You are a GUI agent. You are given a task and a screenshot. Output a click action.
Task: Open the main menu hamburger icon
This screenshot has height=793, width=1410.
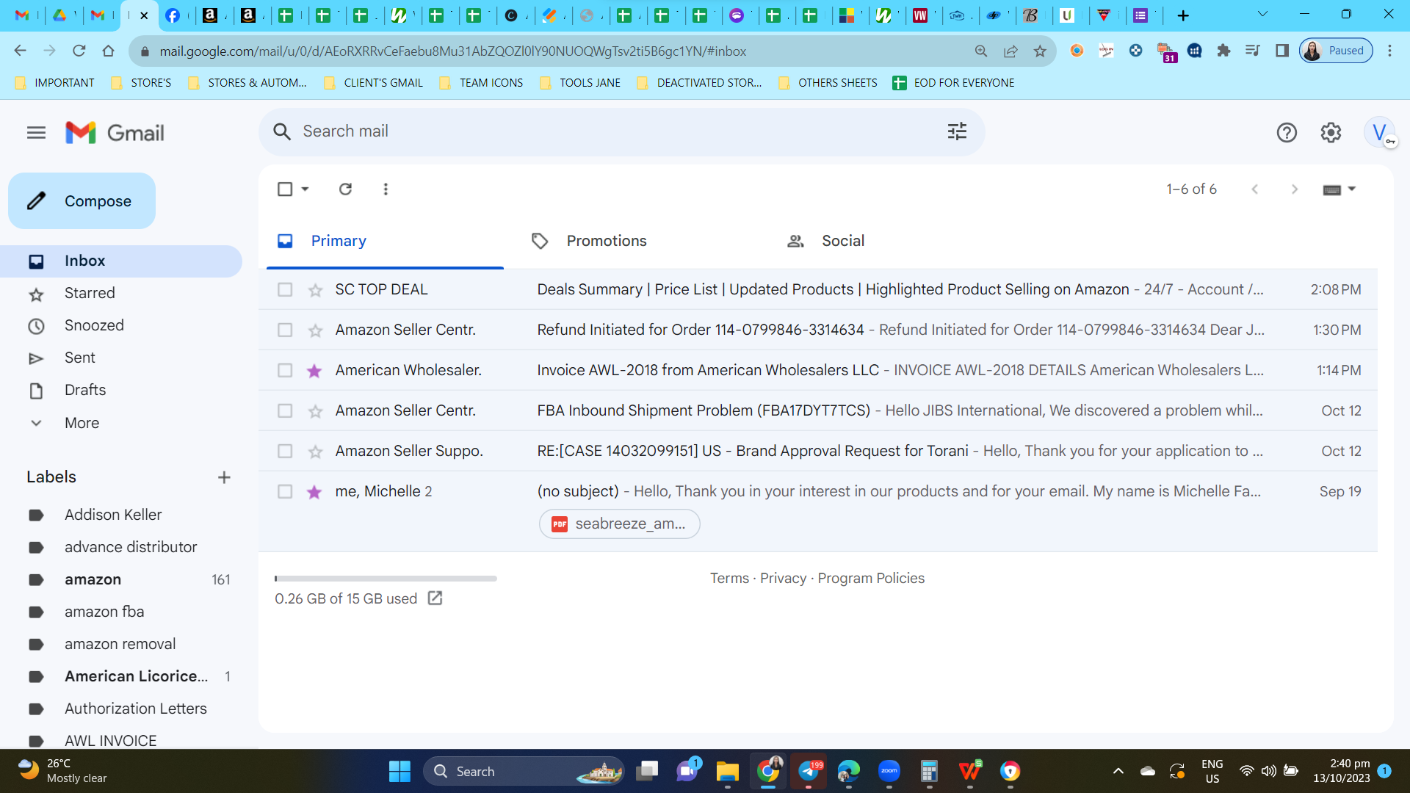36,133
